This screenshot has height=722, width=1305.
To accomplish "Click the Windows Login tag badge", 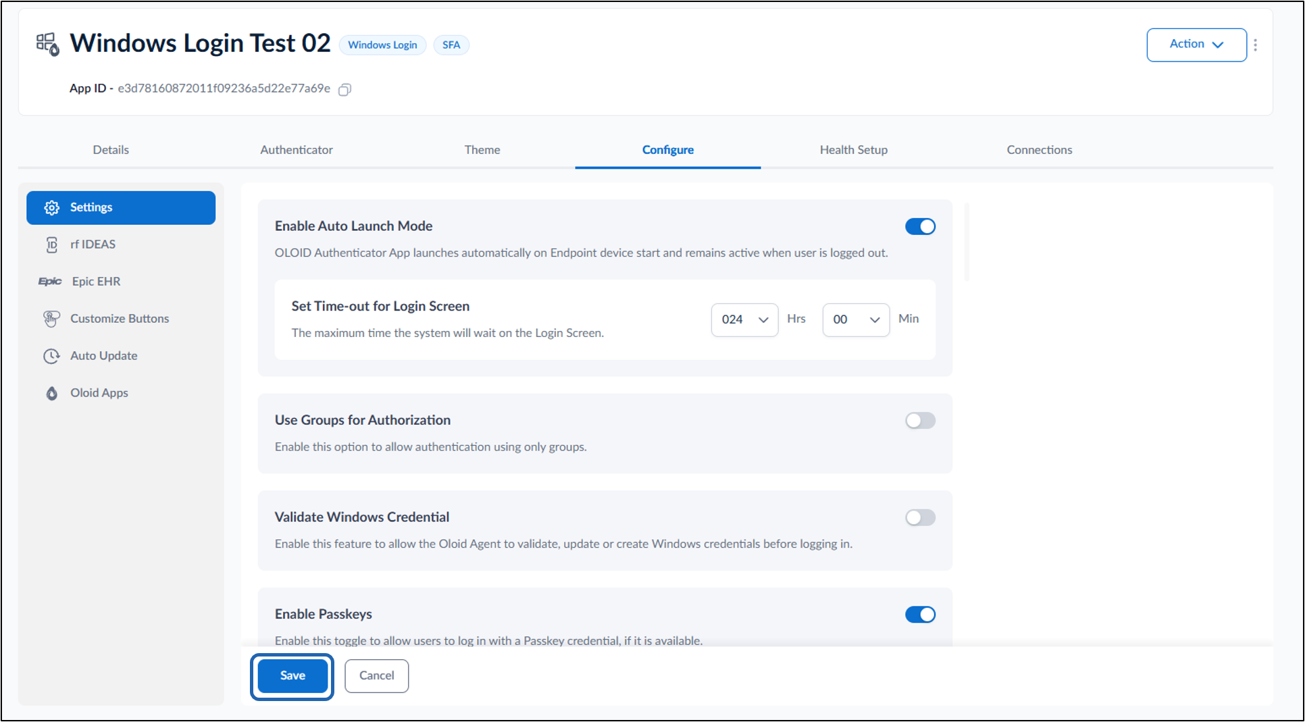I will [x=382, y=45].
